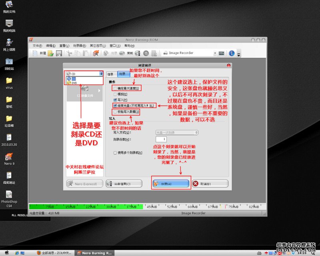
Task: Click the Open file folder icon
Action: coord(50,53)
